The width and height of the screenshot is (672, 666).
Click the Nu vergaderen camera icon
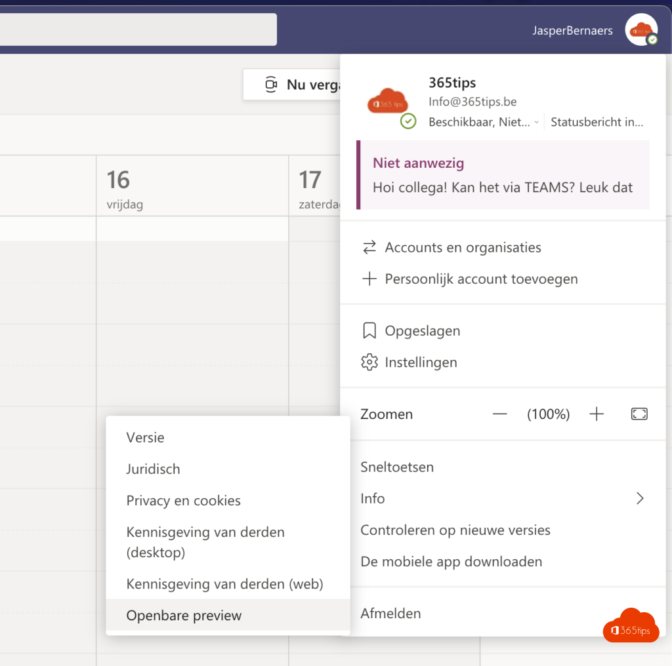point(270,85)
